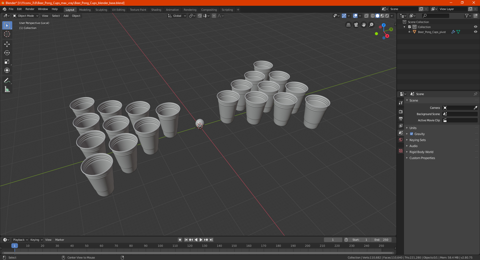Image resolution: width=480 pixels, height=260 pixels.
Task: Choose the Measure ruler tool
Action: 7,89
